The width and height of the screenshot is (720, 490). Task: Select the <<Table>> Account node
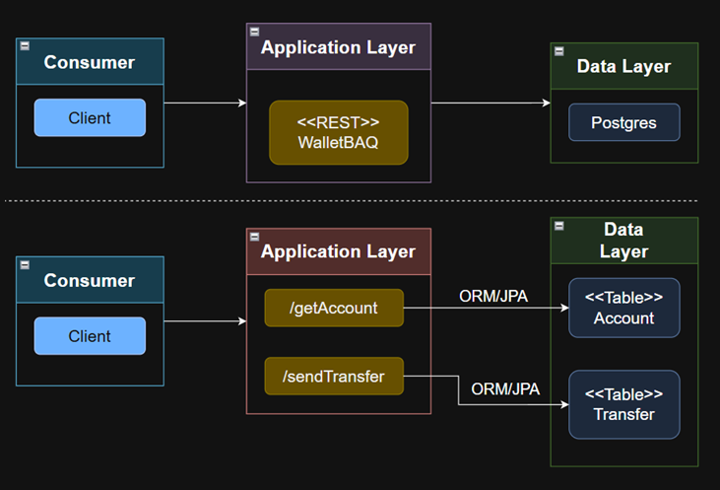coord(624,308)
